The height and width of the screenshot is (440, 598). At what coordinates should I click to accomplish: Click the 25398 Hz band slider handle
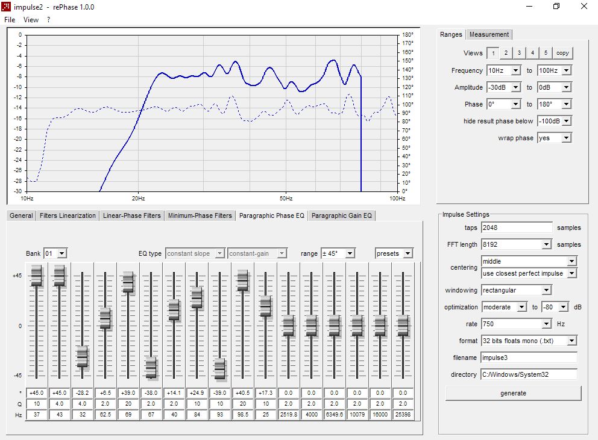tap(403, 326)
